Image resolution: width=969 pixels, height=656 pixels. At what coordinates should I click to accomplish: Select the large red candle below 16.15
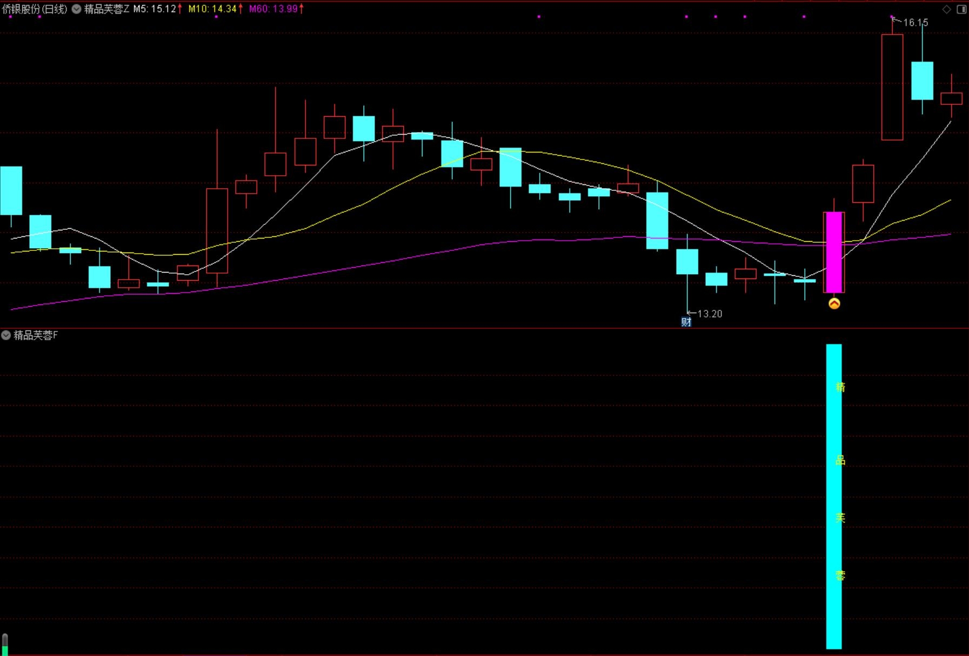pos(892,87)
